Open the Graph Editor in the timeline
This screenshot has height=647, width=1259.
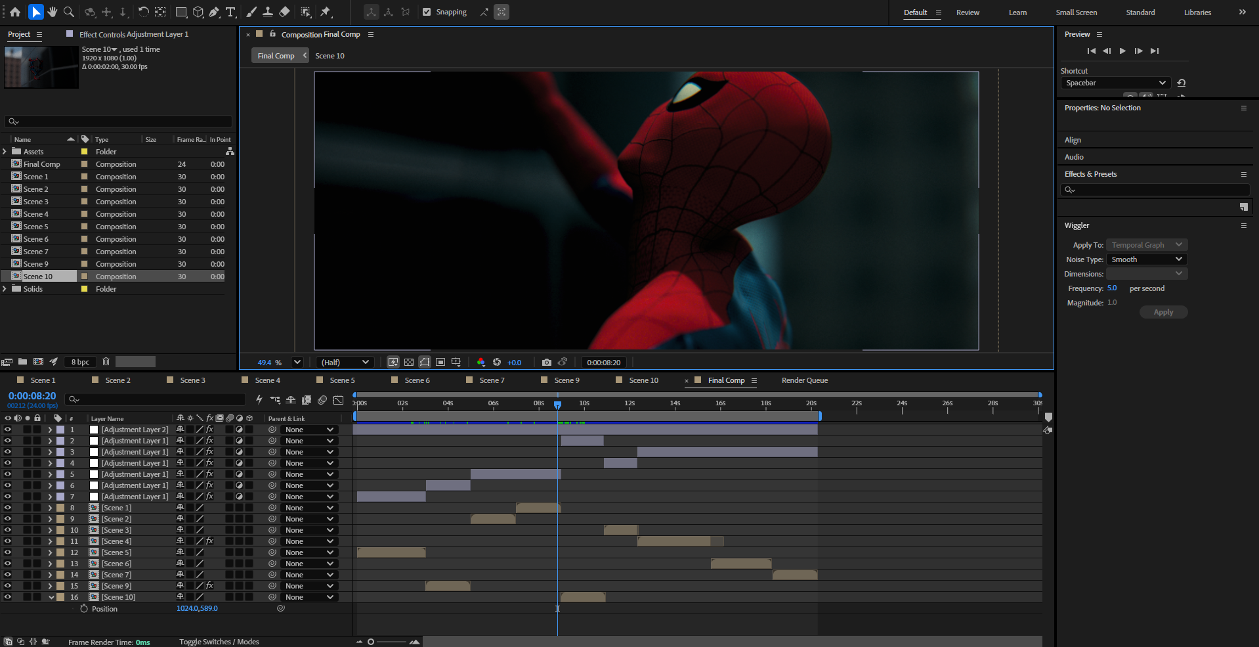tap(338, 399)
